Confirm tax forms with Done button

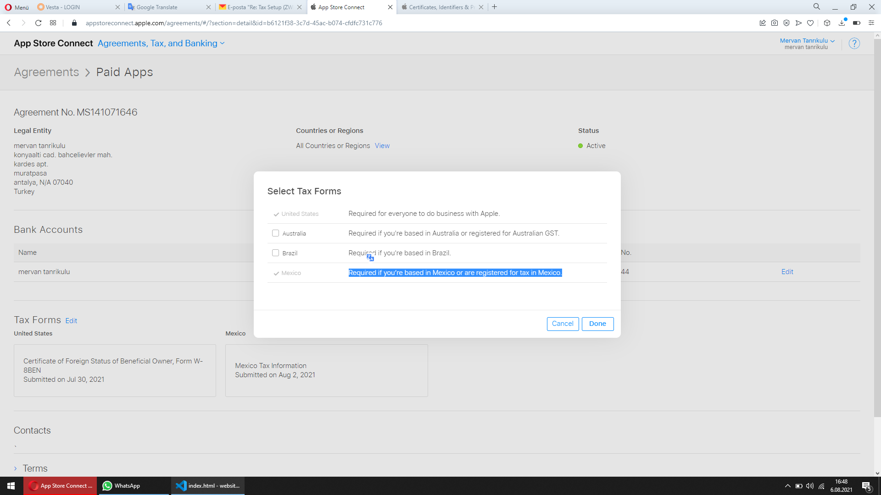pyautogui.click(x=597, y=324)
